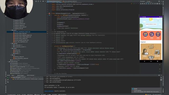Select the kotlin-android-extensions deprecation warning row
Screen dimensions: 169x95
click(28, 79)
